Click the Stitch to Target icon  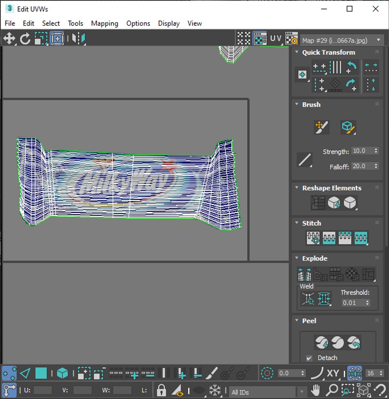click(313, 238)
